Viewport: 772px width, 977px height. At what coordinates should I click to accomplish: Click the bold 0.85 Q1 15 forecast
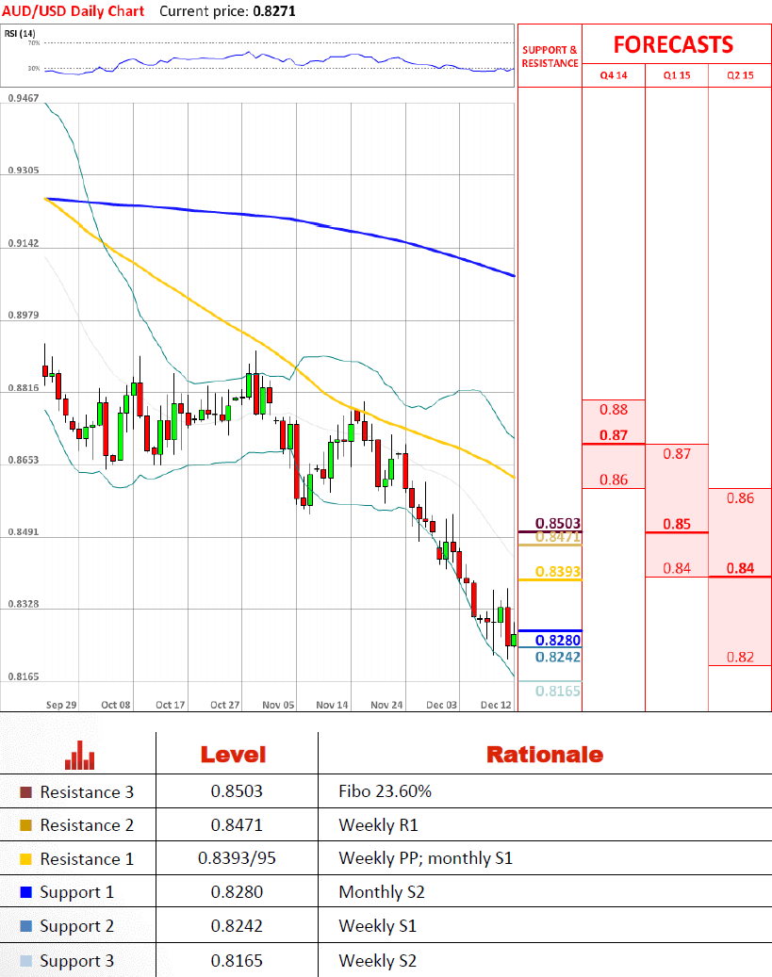tap(677, 524)
